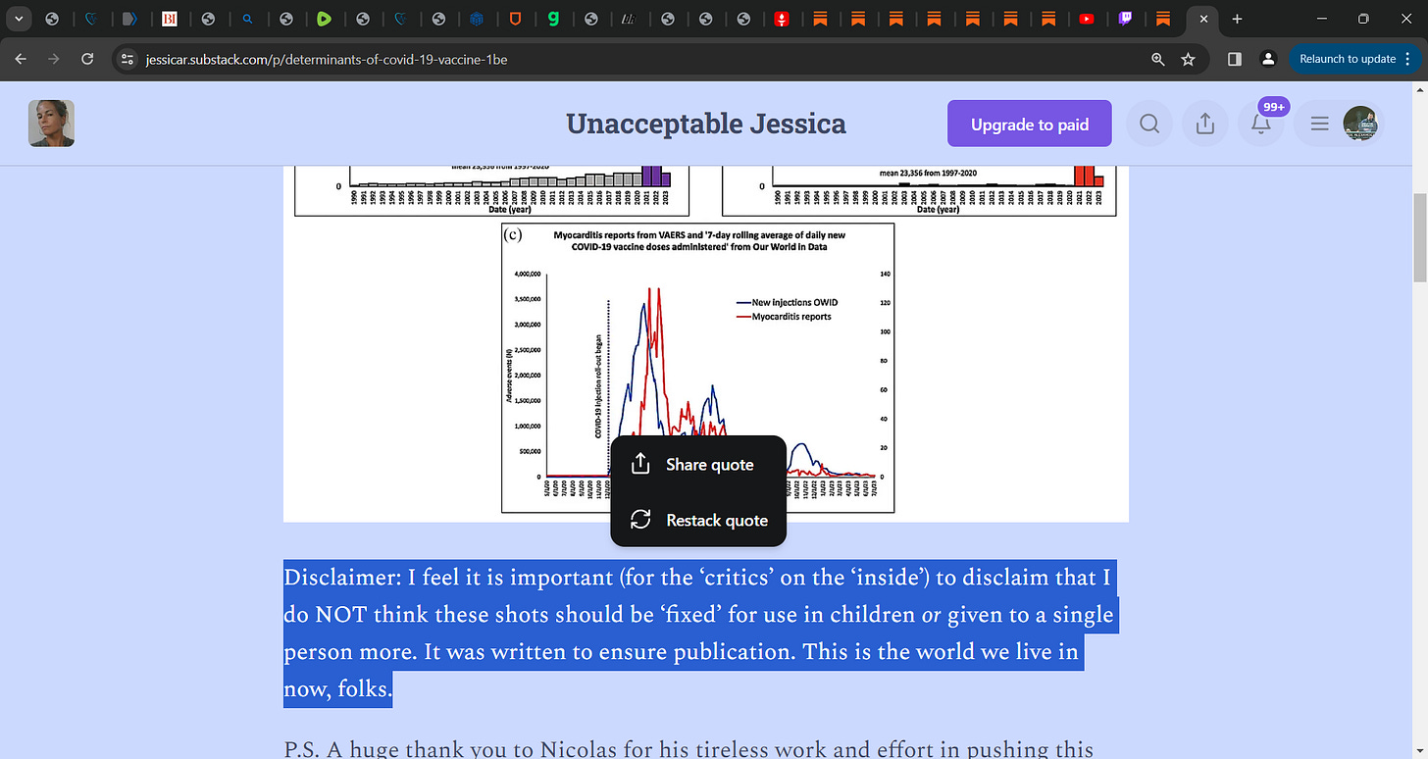
Task: Bookmark this page with the star
Action: point(1189,59)
